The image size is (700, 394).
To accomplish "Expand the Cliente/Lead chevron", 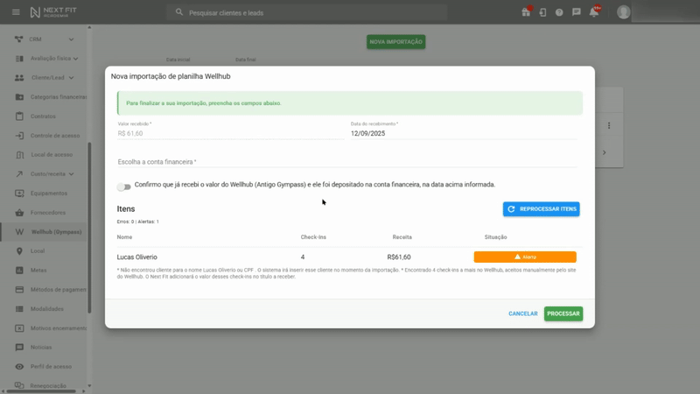I will click(71, 78).
